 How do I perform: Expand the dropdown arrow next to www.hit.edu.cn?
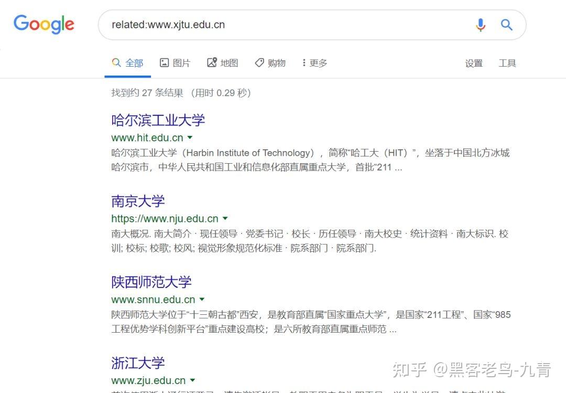tap(190, 137)
